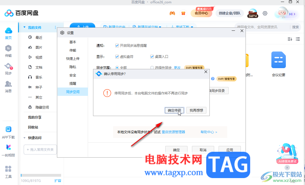Open the 传输 settings tab

[x=73, y=50]
